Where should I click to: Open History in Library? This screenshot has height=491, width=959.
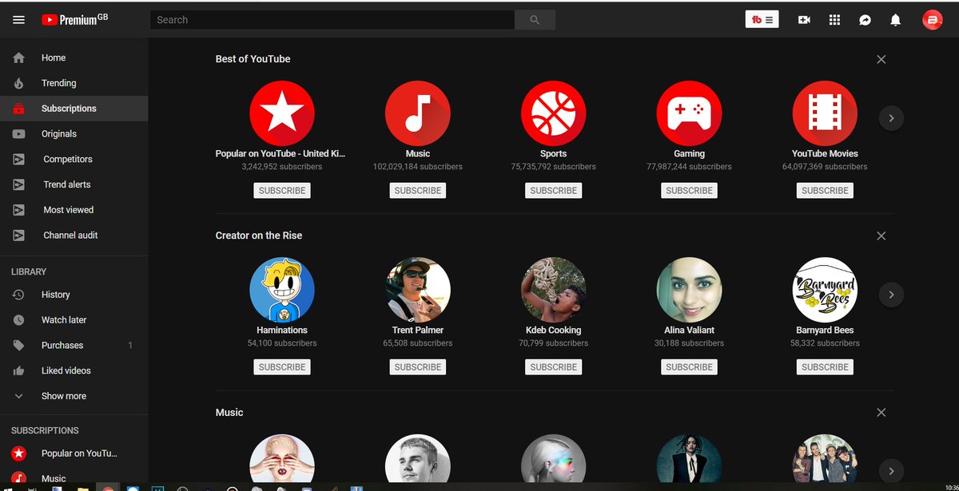(74, 295)
